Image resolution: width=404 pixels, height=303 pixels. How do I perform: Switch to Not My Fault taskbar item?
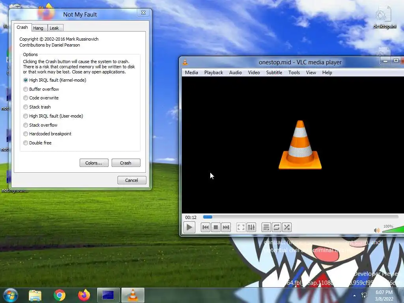tap(108, 295)
